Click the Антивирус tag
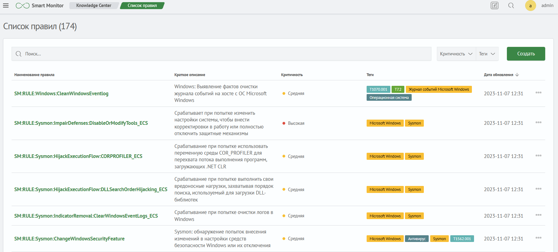The image size is (558, 252). tap(417, 239)
